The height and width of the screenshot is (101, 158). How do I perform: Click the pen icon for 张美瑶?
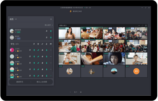[38, 63]
